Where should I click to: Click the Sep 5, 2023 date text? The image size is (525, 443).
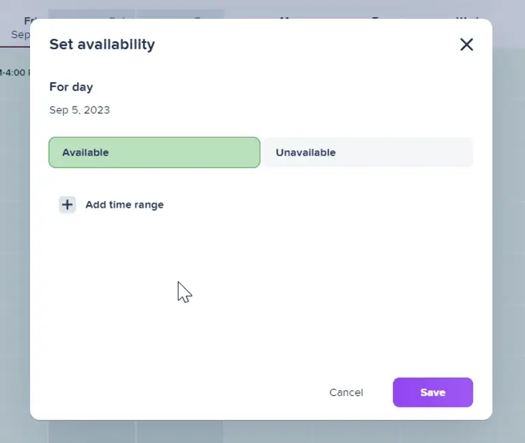pos(79,110)
